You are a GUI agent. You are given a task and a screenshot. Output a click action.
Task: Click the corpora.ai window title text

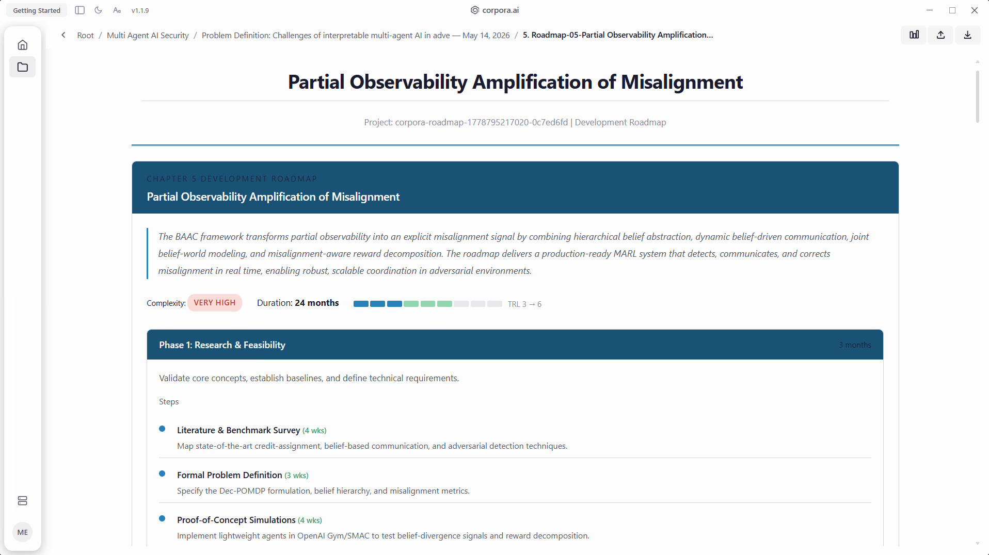501,10
